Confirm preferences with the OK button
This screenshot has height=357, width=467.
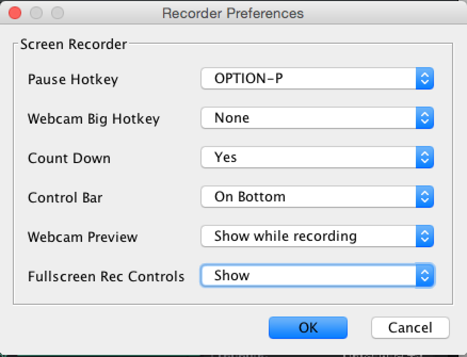pyautogui.click(x=308, y=328)
